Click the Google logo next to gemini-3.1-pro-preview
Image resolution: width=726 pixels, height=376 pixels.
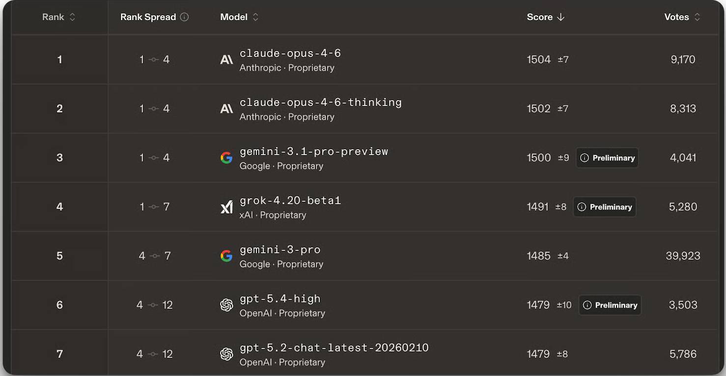226,158
